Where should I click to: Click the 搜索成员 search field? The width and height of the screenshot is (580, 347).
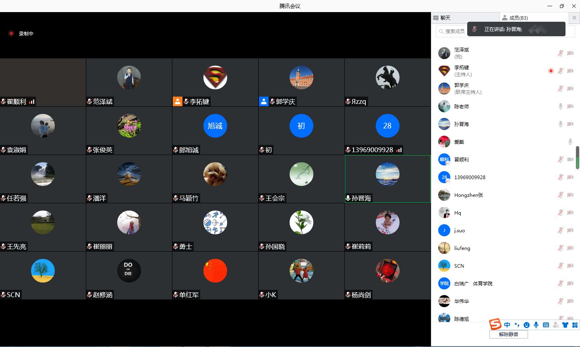click(453, 31)
